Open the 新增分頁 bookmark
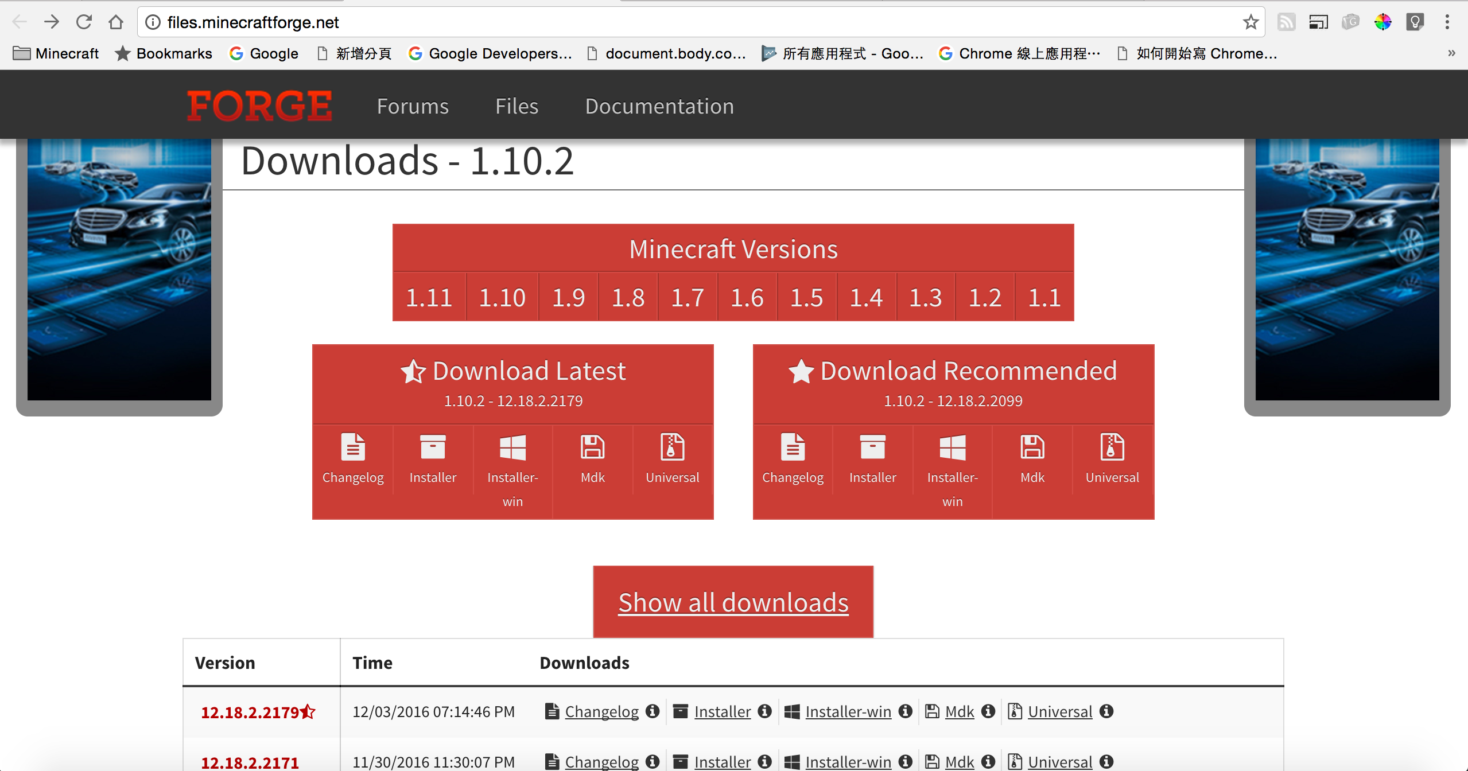The width and height of the screenshot is (1468, 771). [355, 53]
